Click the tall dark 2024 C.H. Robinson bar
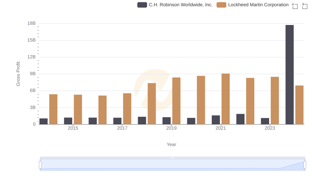Screen dimensions: 312x180 click(289, 75)
